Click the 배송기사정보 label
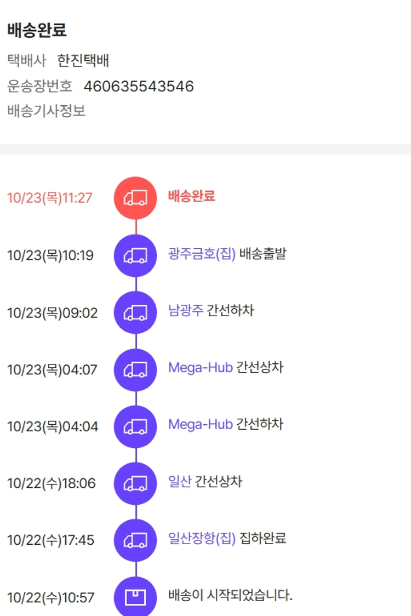Viewport: 411px width, 616px height. point(47,111)
